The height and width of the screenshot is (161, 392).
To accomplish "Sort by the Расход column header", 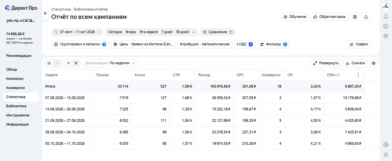I will click(x=204, y=75).
